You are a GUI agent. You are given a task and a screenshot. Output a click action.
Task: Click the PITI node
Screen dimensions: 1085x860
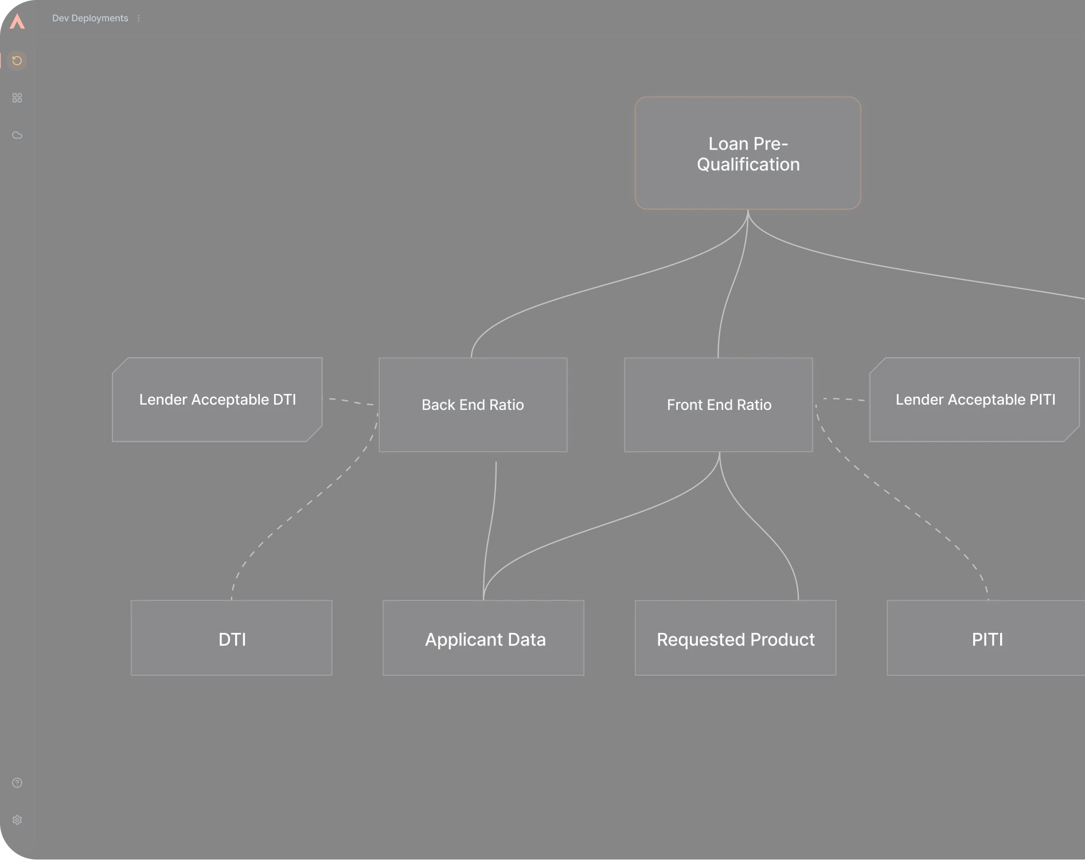986,638
